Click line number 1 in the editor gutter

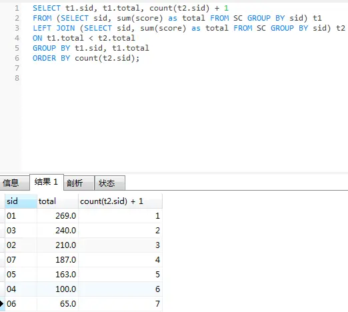[17, 8]
